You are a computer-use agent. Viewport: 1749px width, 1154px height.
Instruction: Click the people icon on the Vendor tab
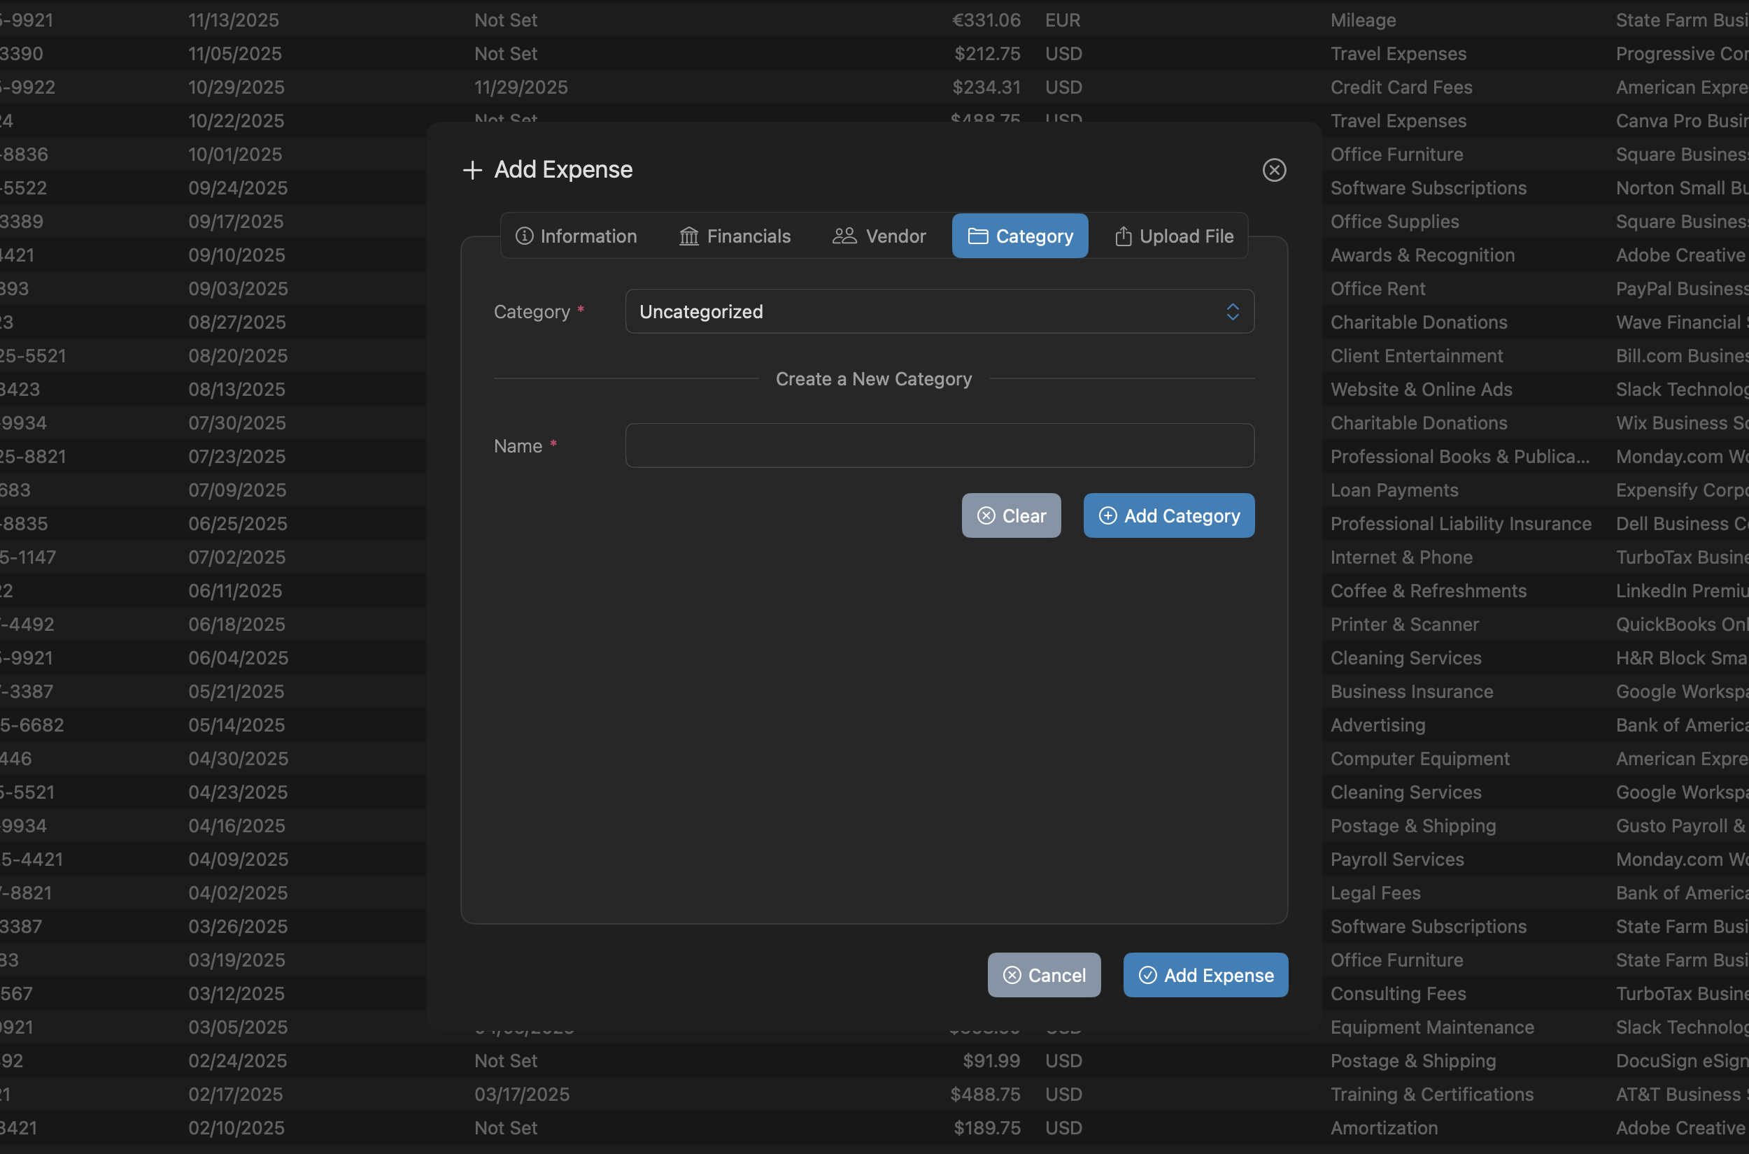pyautogui.click(x=844, y=236)
